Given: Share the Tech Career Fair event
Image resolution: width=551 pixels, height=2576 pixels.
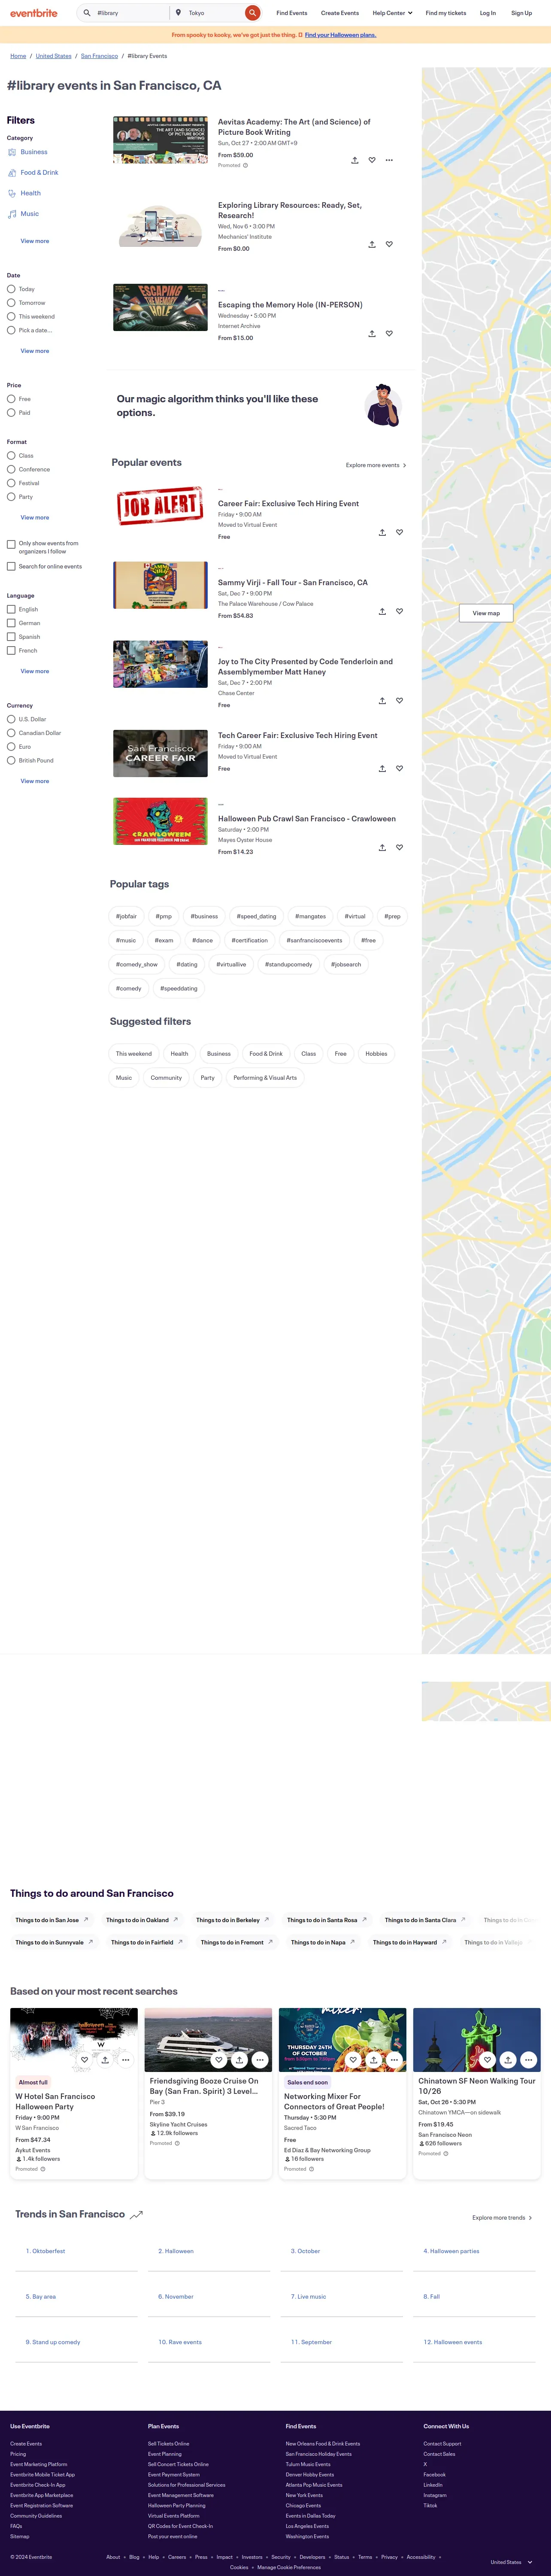Looking at the screenshot, I should tap(382, 768).
